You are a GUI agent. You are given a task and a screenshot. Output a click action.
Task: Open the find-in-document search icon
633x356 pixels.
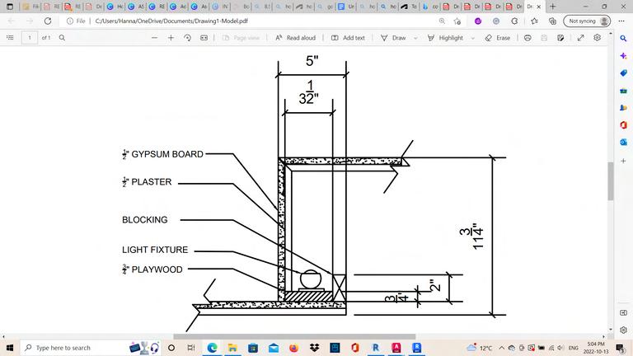point(62,38)
